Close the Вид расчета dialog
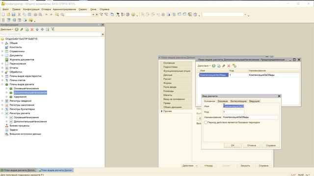 279,96
